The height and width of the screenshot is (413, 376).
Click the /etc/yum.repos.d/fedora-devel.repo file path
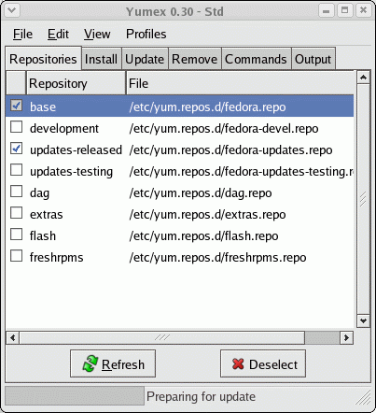[224, 128]
